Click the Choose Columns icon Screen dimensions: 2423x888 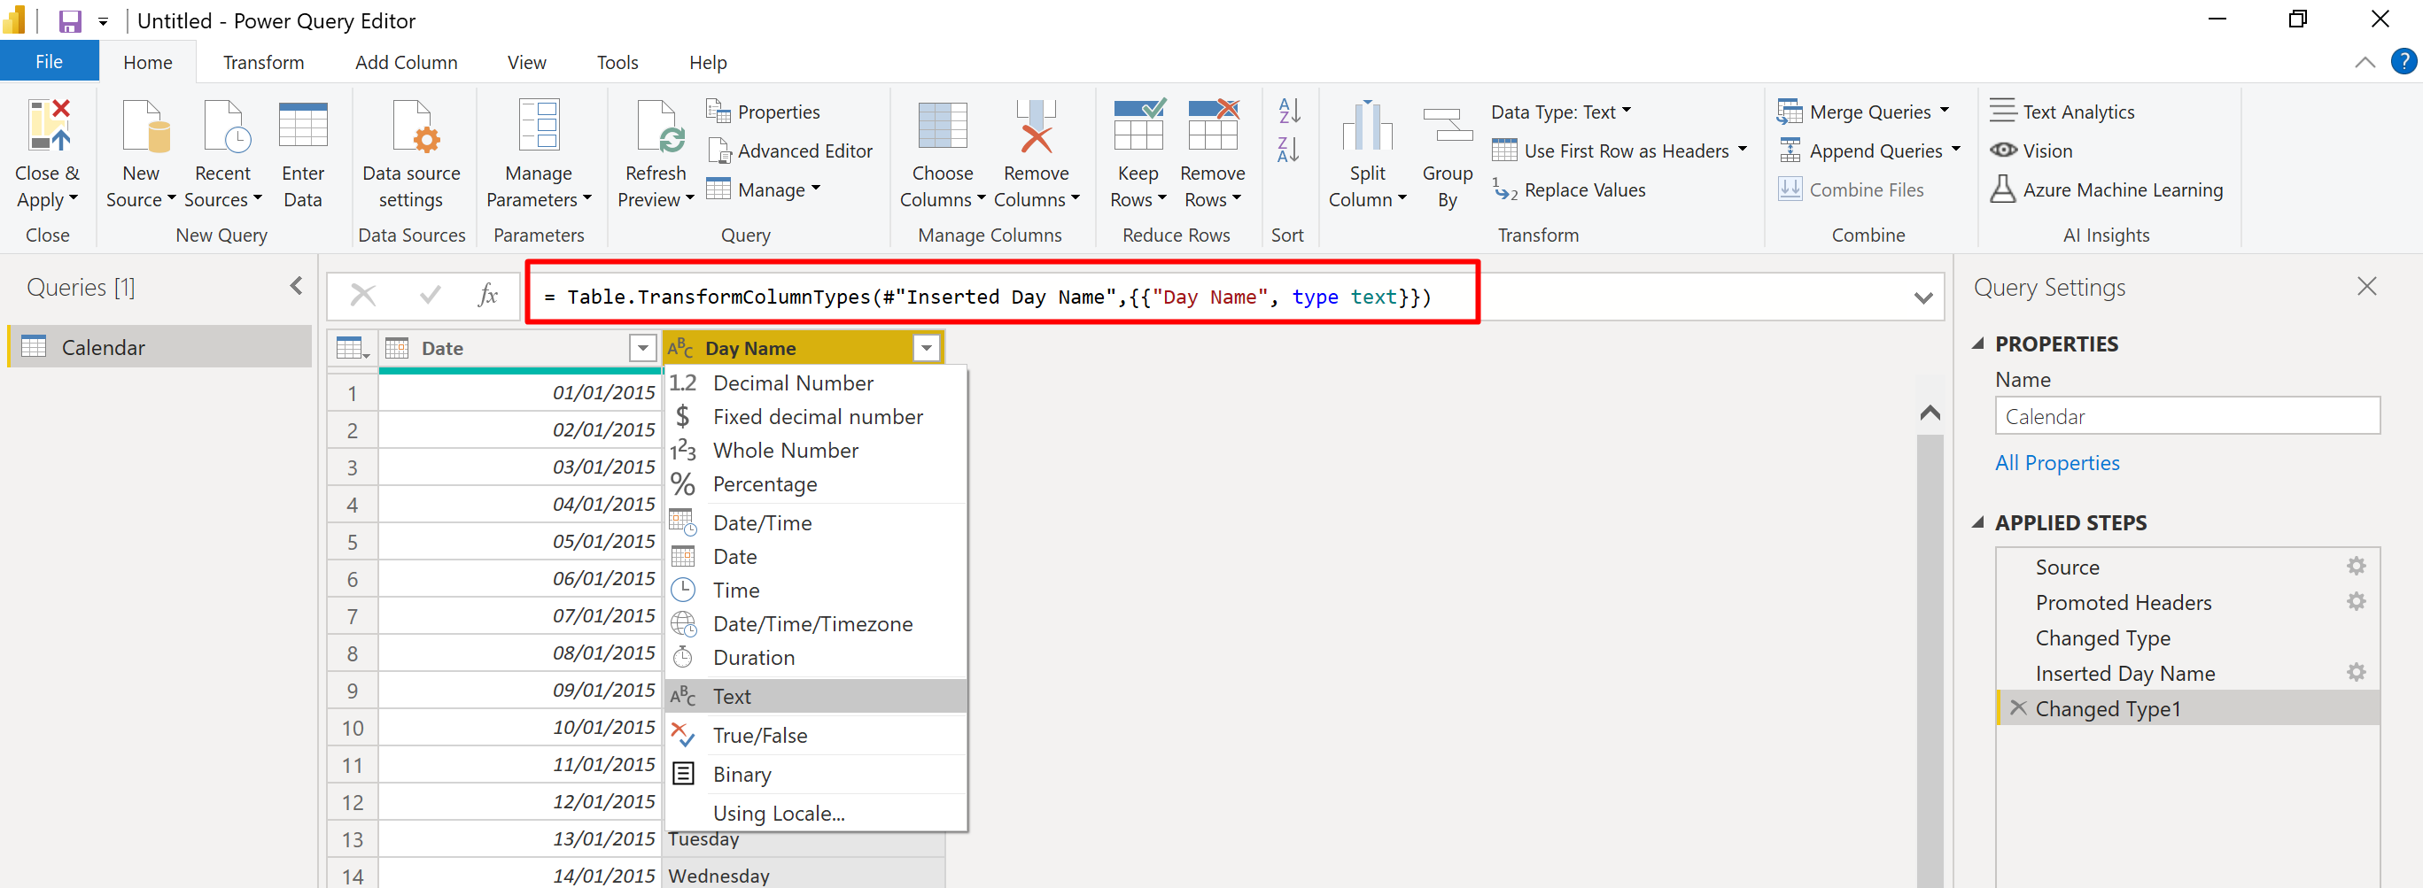(943, 125)
